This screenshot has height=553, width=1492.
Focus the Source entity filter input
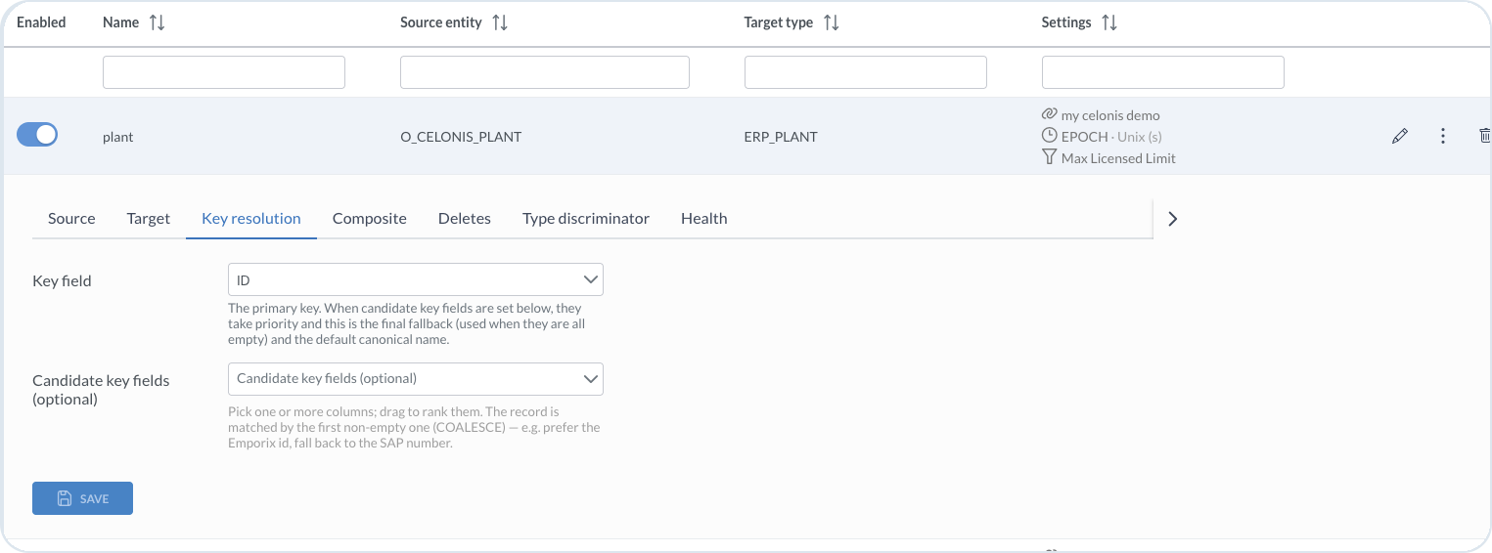coord(545,72)
